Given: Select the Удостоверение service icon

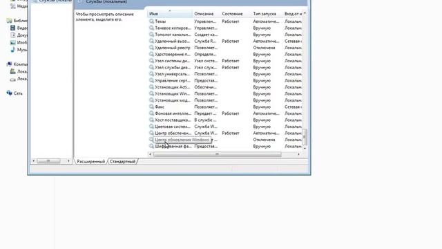Looking at the screenshot, I should [x=151, y=54].
